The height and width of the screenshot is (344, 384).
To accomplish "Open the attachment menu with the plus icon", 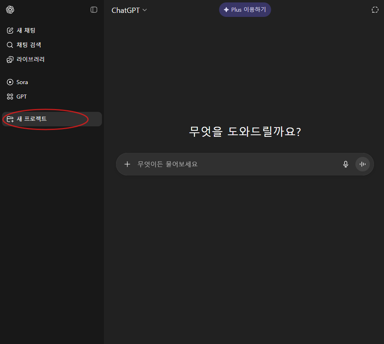I will point(127,164).
